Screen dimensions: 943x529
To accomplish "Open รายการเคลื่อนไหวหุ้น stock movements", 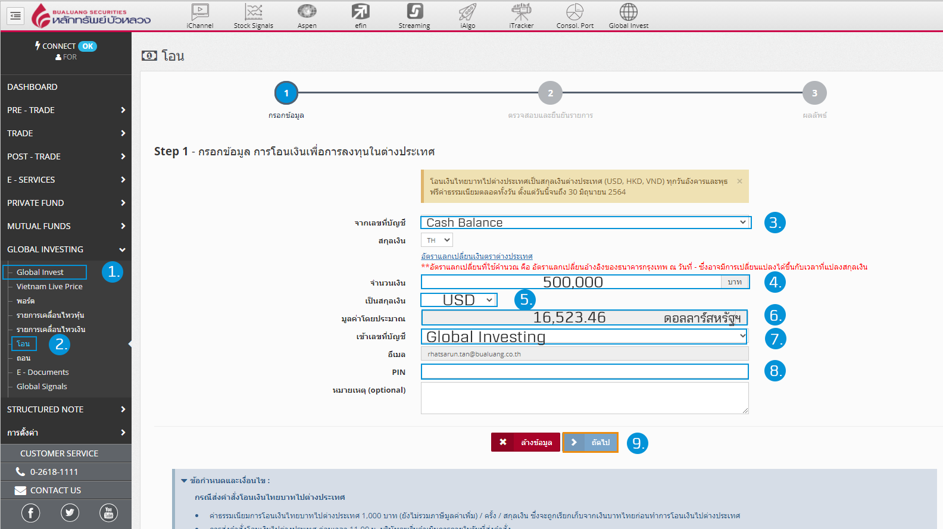I will (x=51, y=315).
